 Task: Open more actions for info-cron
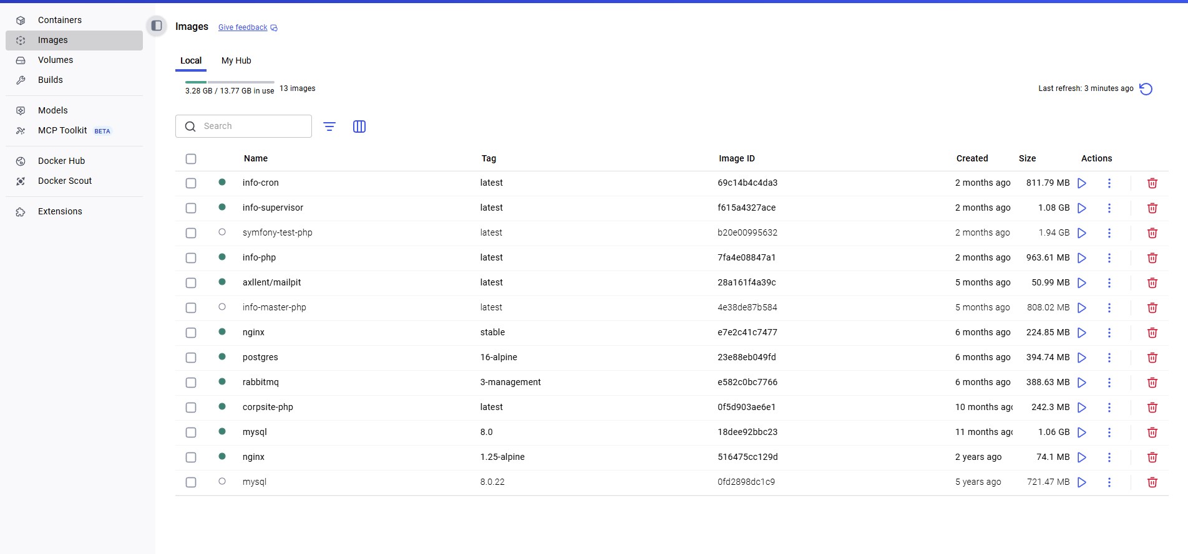[1109, 183]
